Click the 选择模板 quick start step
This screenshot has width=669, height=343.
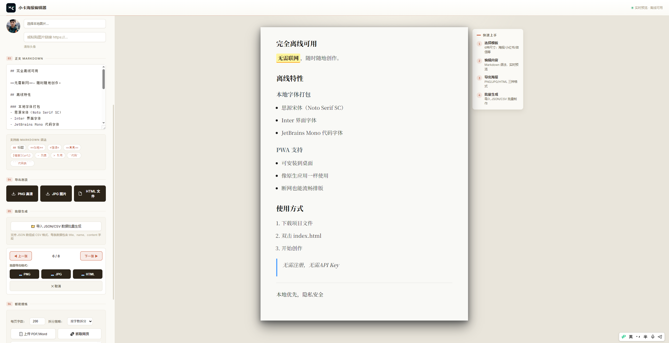click(498, 47)
